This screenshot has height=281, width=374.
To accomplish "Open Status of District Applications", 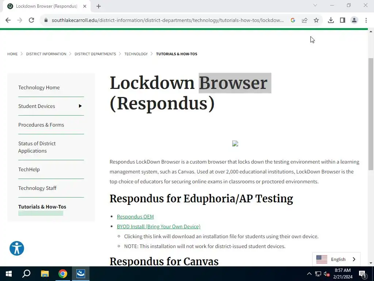I will tap(37, 147).
